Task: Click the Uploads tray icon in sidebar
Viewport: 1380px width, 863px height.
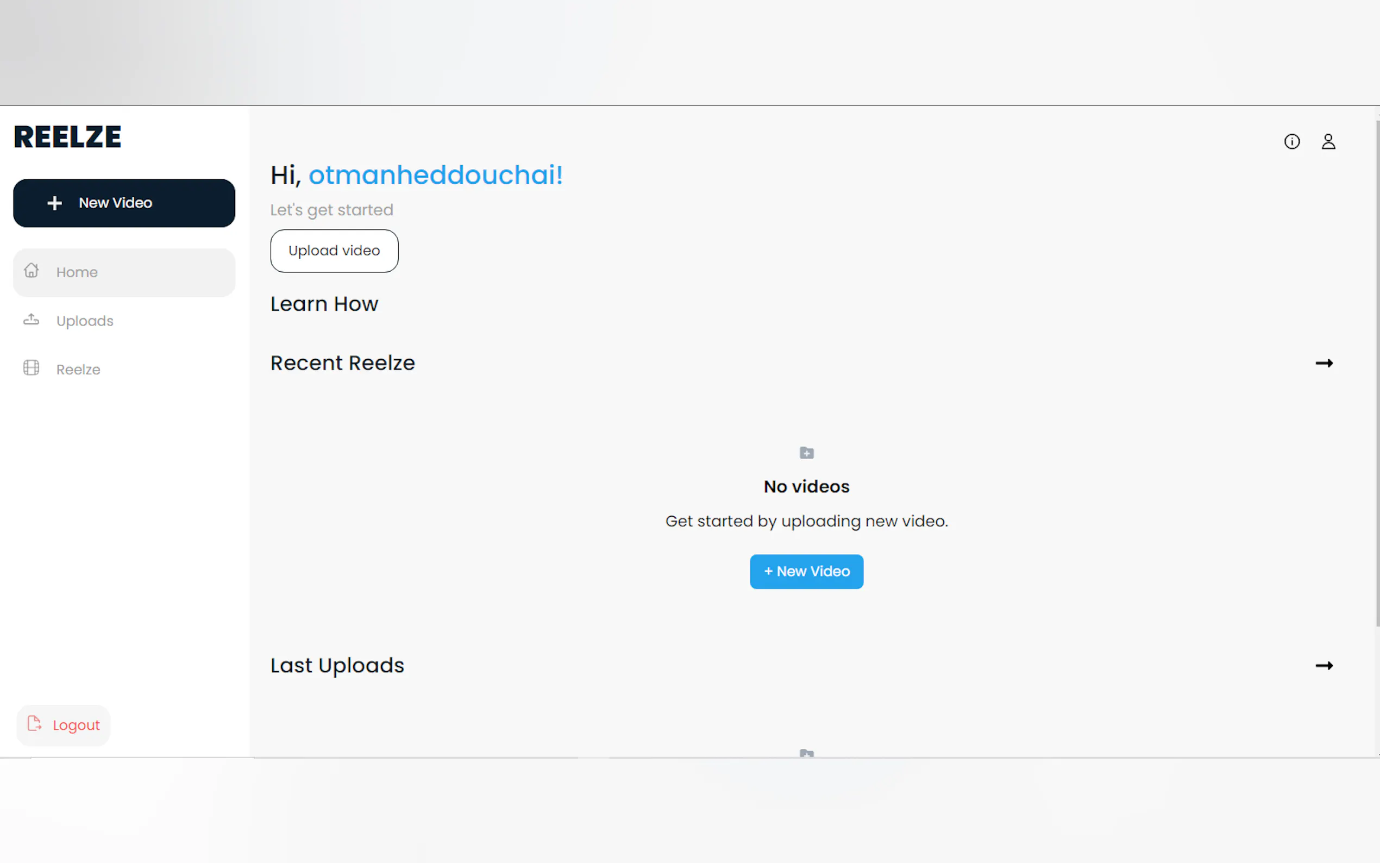Action: coord(32,320)
